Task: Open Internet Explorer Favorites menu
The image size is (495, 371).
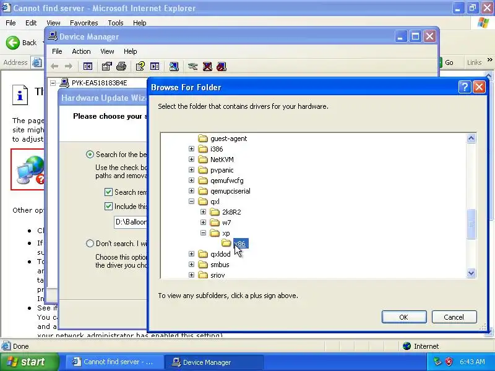Action: [84, 23]
